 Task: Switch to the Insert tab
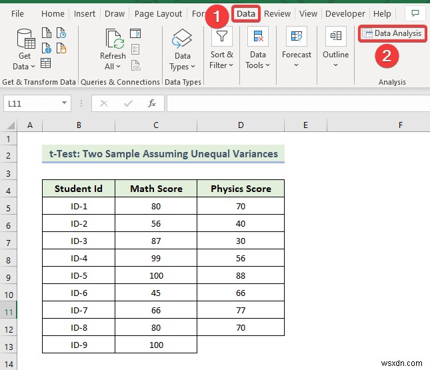(85, 13)
